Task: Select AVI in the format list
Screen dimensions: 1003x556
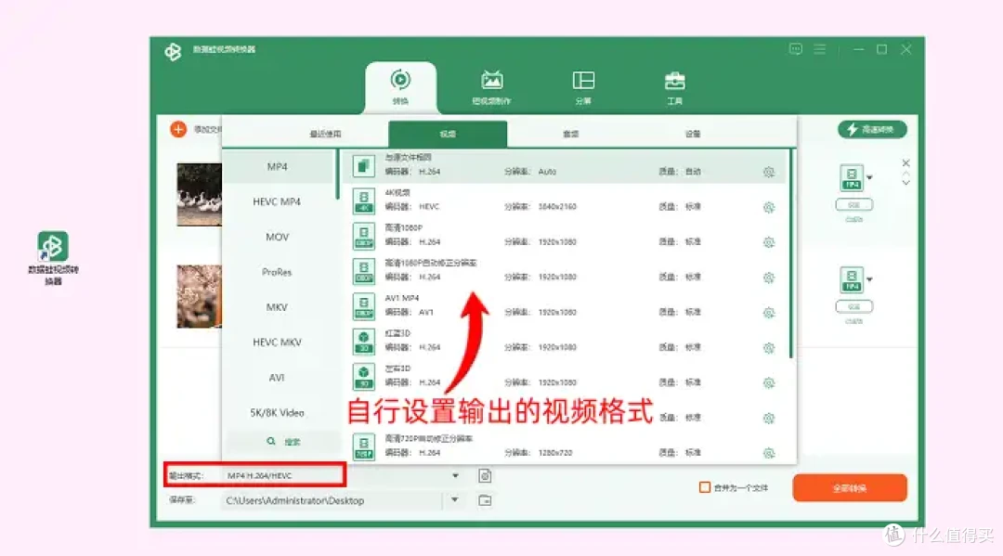Action: point(277,378)
